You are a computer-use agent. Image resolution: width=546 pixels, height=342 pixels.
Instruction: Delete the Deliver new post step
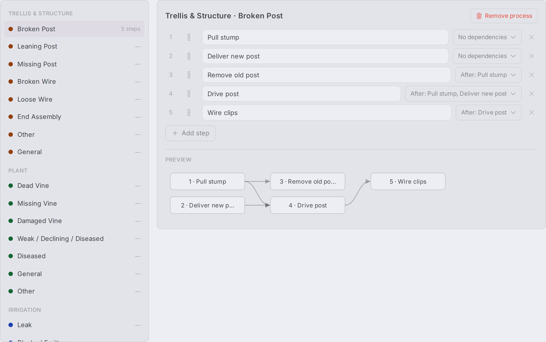point(532,56)
